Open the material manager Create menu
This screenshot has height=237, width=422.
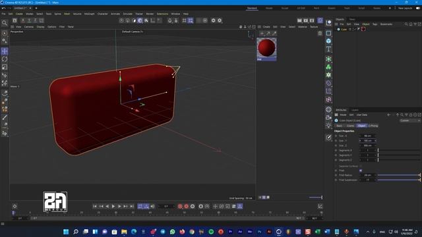coord(266,27)
